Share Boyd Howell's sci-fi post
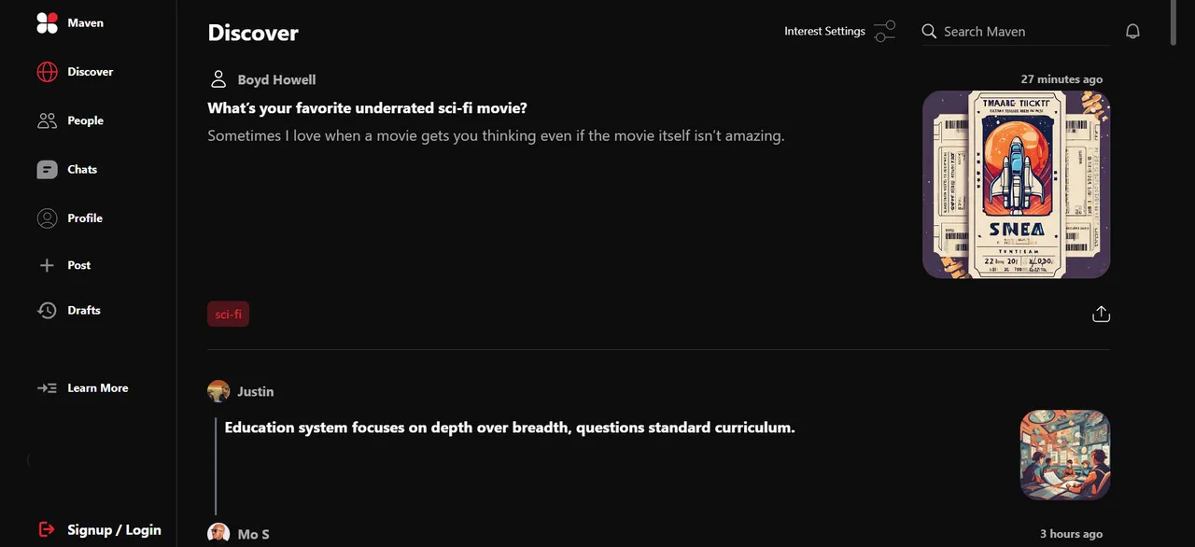Viewport: 1195px width, 547px height. pos(1101,314)
